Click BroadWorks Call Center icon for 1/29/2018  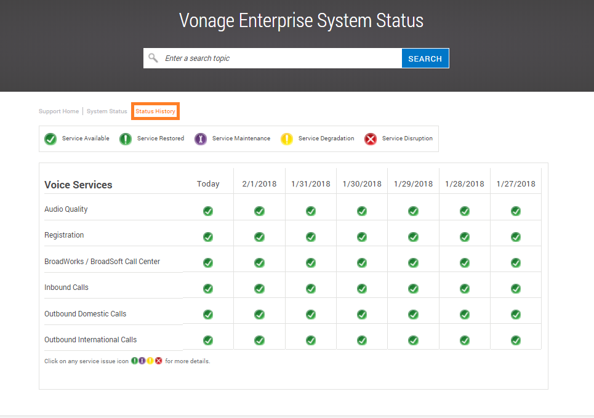tap(413, 263)
